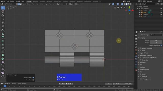Viewport: 163px width, 91px height.
Task: Select the Shear tool
Action: point(3,73)
